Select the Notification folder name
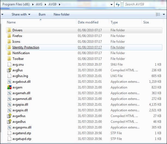This screenshot has height=144, width=167. (21, 53)
